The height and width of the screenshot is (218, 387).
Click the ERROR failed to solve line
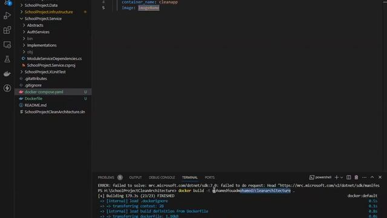[239, 185]
